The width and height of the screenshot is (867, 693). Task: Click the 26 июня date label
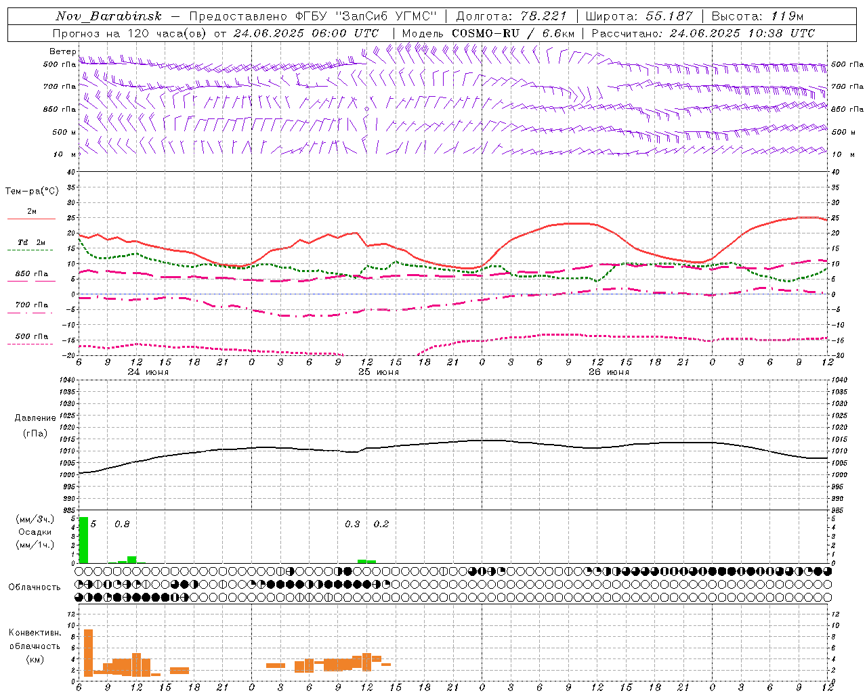(x=609, y=372)
